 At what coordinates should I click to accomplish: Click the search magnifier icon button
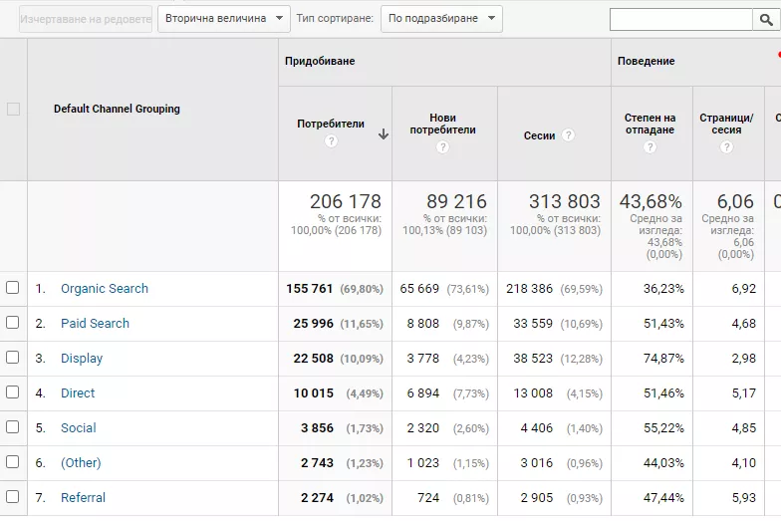click(766, 20)
